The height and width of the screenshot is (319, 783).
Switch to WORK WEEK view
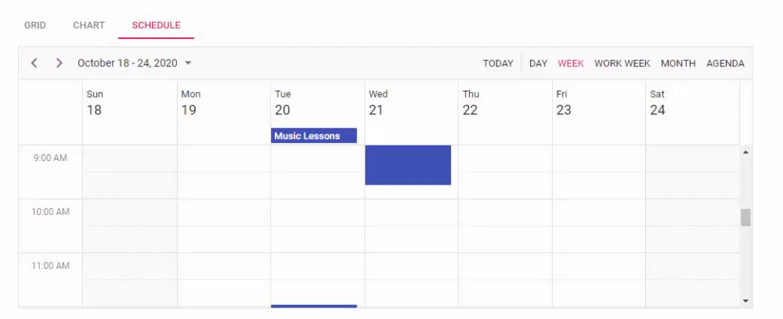click(622, 63)
